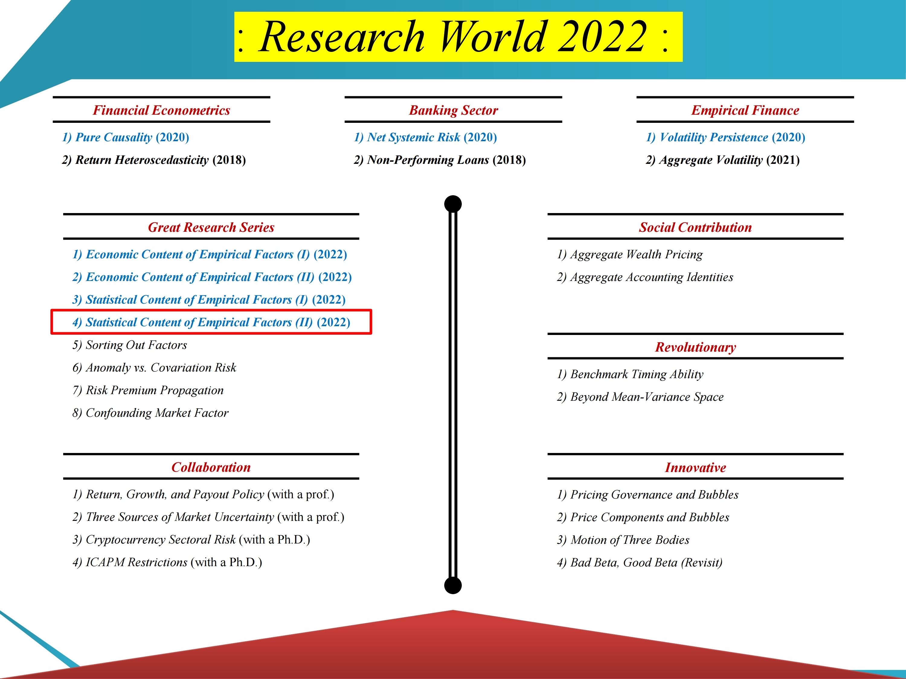The height and width of the screenshot is (679, 906).
Task: Open Statistical Content of Empirical Factors (II) link
Action: pos(211,323)
